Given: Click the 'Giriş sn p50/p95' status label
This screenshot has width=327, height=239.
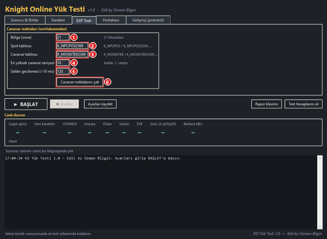Looking at the screenshot, I should click(163, 124).
